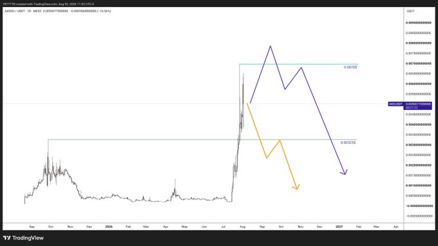
Task: Click the Dec label preceding 2026
Action: (89, 227)
